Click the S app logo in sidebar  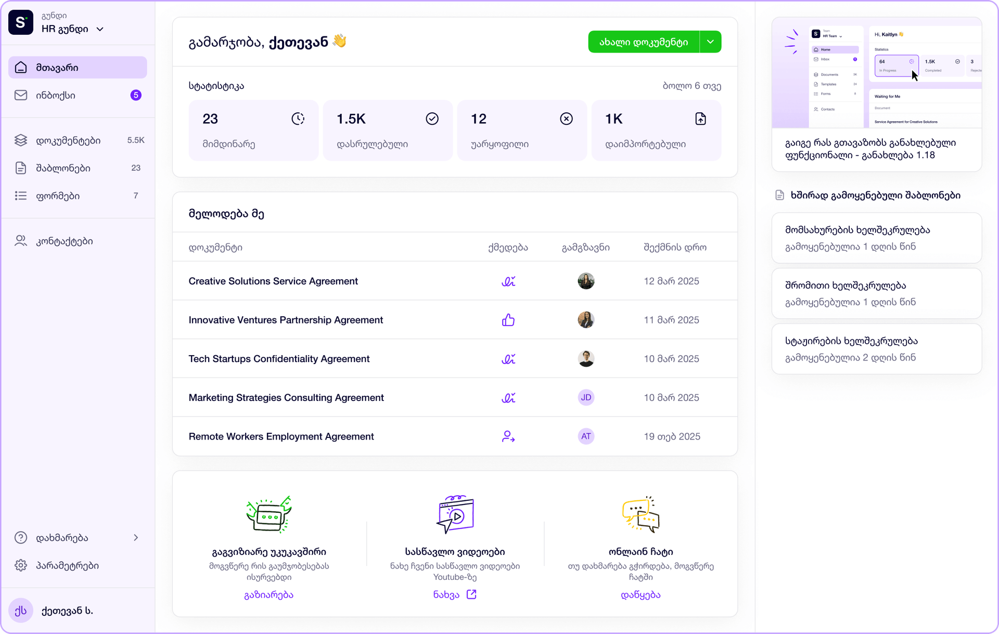(x=21, y=22)
